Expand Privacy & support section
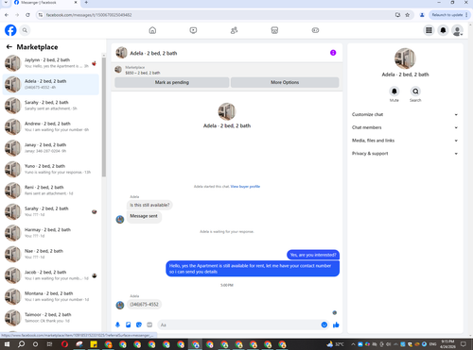Image resolution: width=473 pixels, height=350 pixels. tap(405, 154)
